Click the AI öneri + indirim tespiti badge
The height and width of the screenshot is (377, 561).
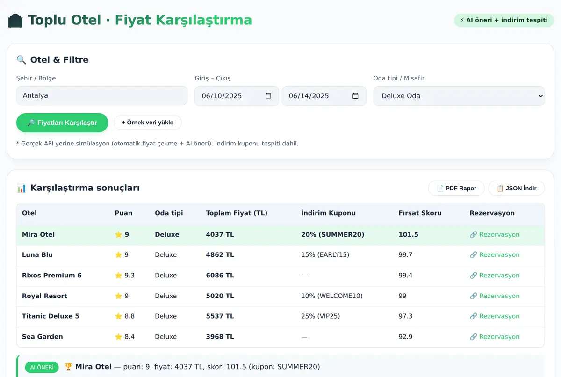(504, 20)
